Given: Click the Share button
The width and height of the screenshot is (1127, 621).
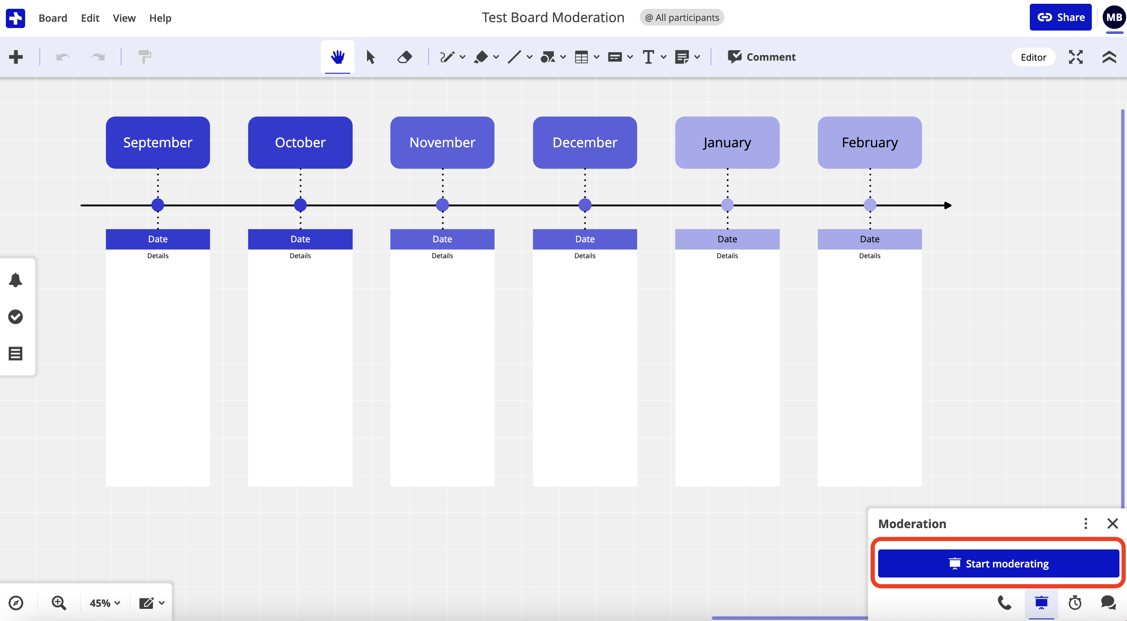Looking at the screenshot, I should 1060,18.
